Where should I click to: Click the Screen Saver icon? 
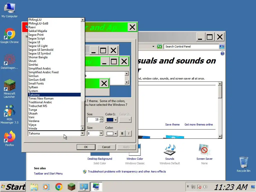pyautogui.click(x=204, y=149)
